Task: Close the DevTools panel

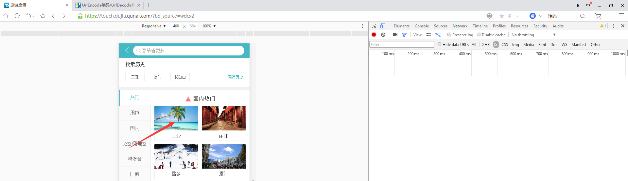Action: pos(623,26)
